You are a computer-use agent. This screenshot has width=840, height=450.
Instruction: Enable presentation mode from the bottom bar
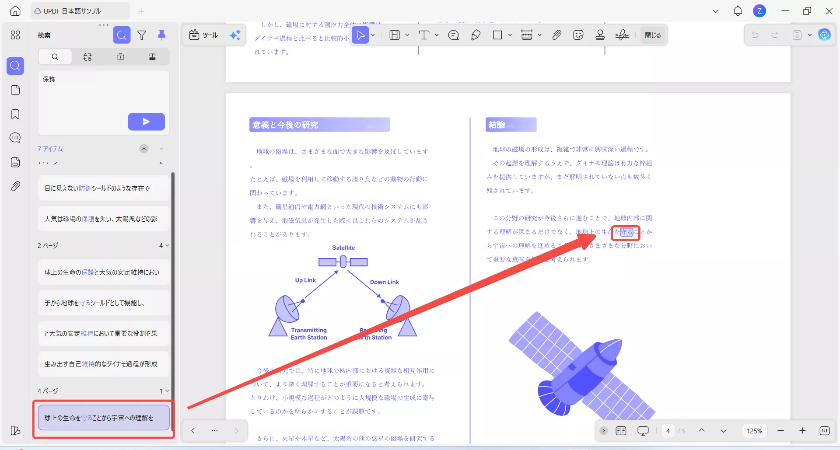[x=643, y=431]
